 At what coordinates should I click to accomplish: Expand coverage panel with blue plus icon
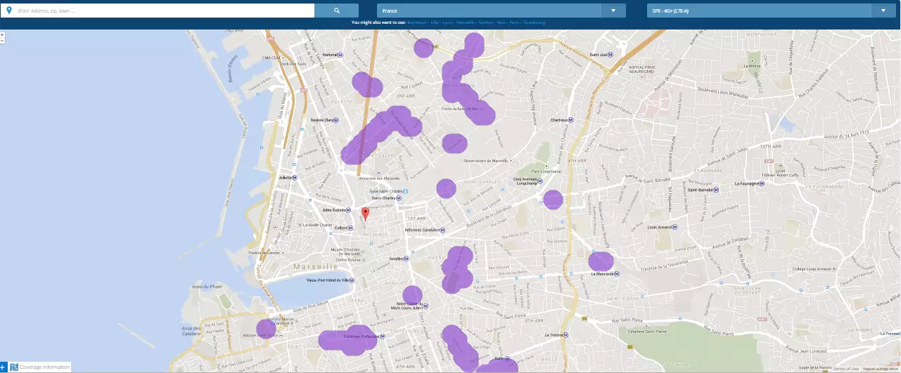click(4, 367)
